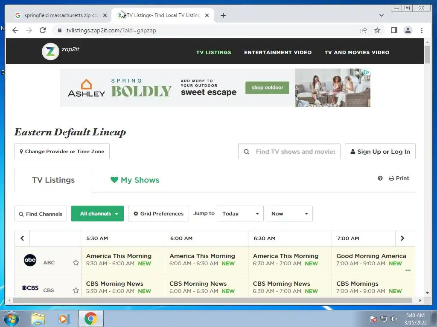This screenshot has width=437, height=327.
Task: Open the Chrome profile avatar
Action: [408, 30]
